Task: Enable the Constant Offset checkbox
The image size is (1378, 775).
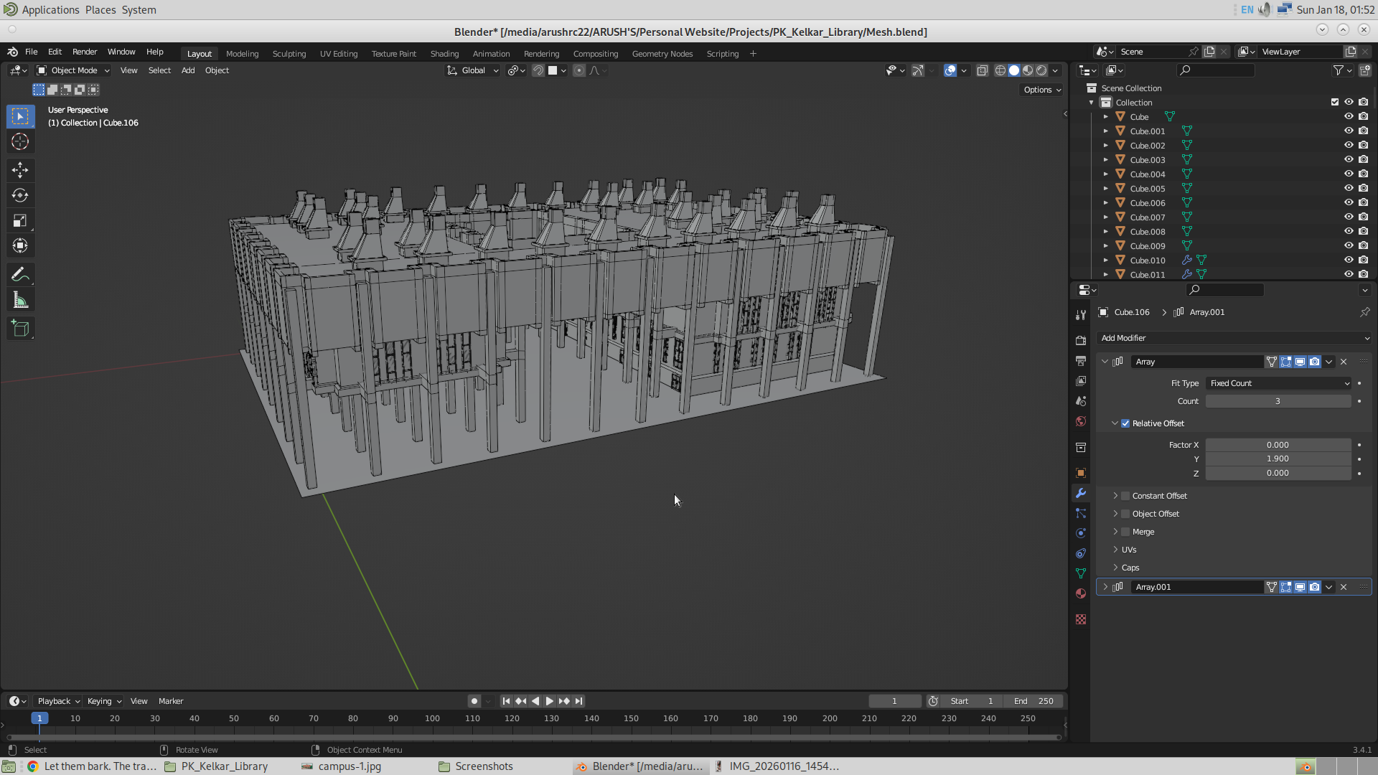Action: tap(1125, 496)
